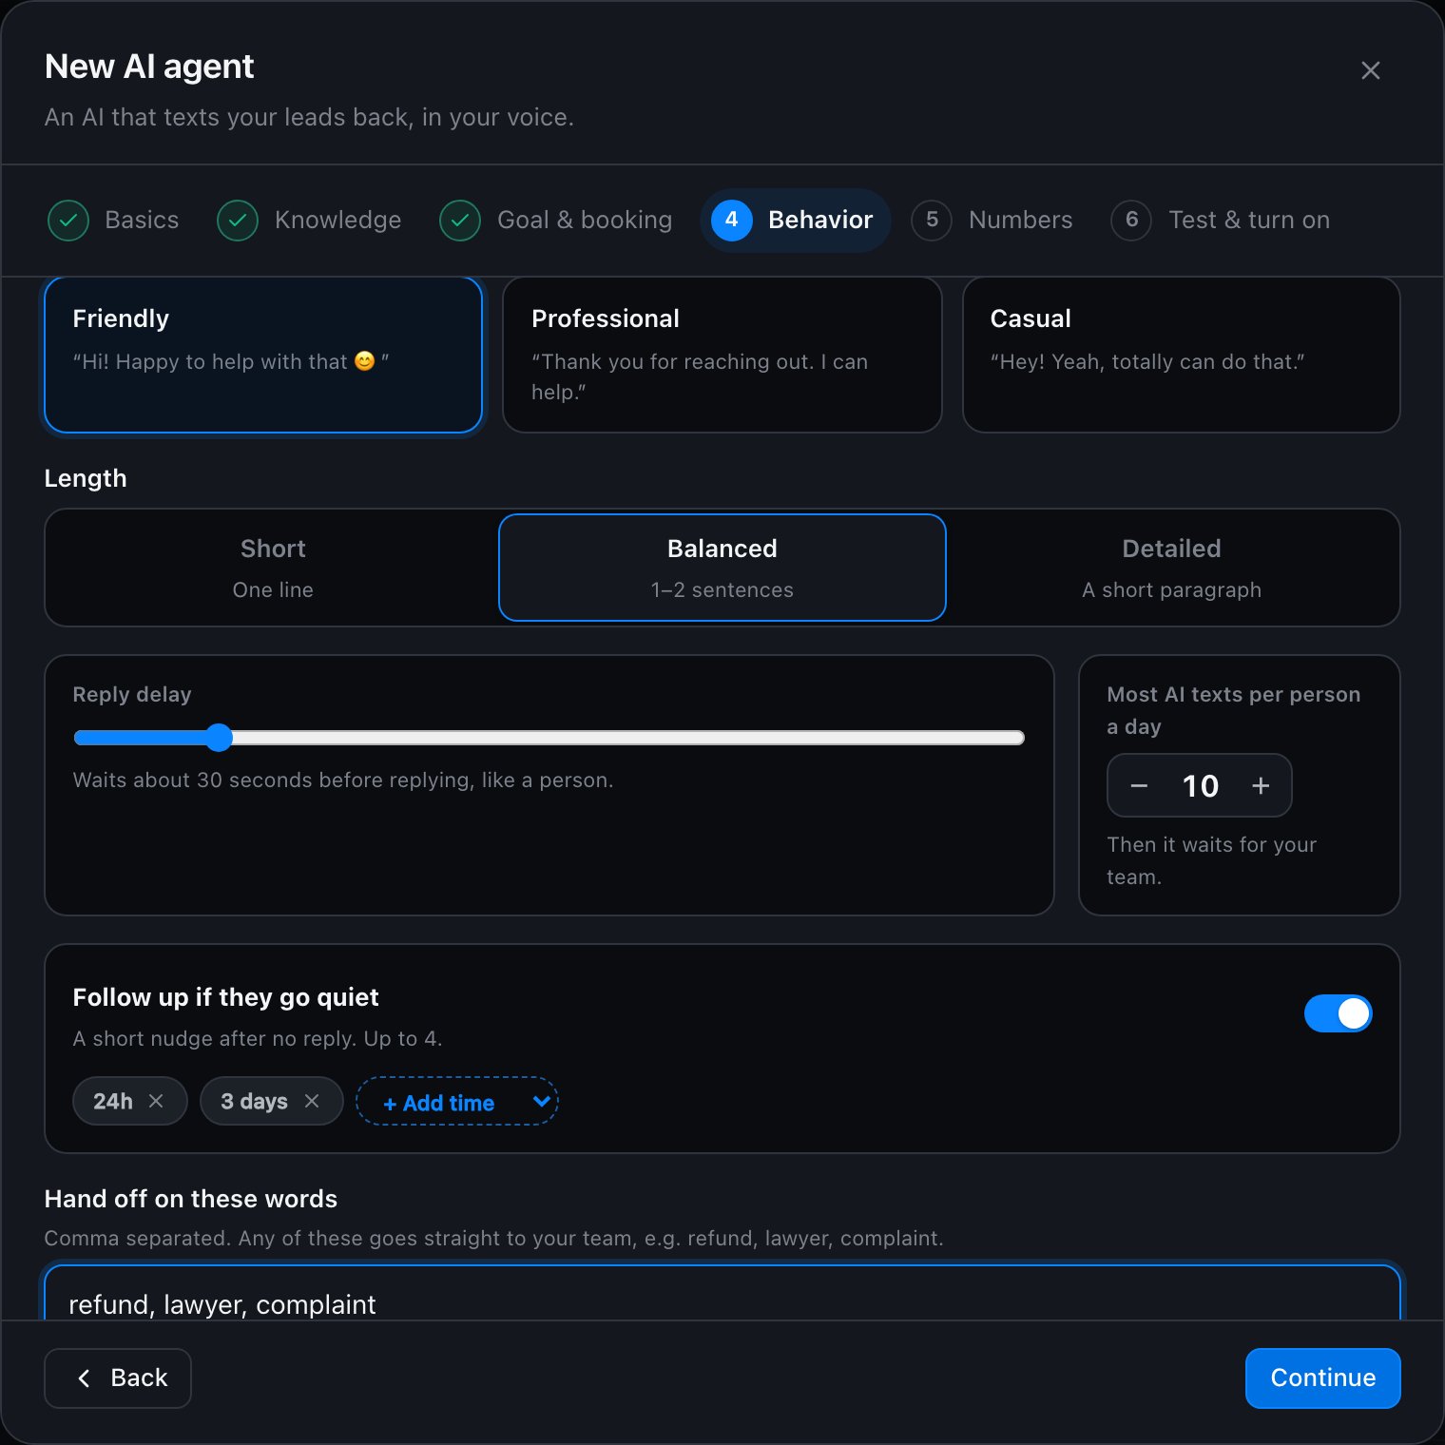Click the step 4 number badge
The width and height of the screenshot is (1445, 1445).
[x=731, y=220]
